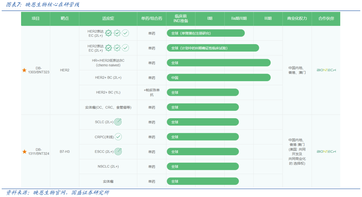Click the orange star beside DB-1303/BNT323
Image resolution: width=362 pixels, height=197 pixels.
pos(24,70)
